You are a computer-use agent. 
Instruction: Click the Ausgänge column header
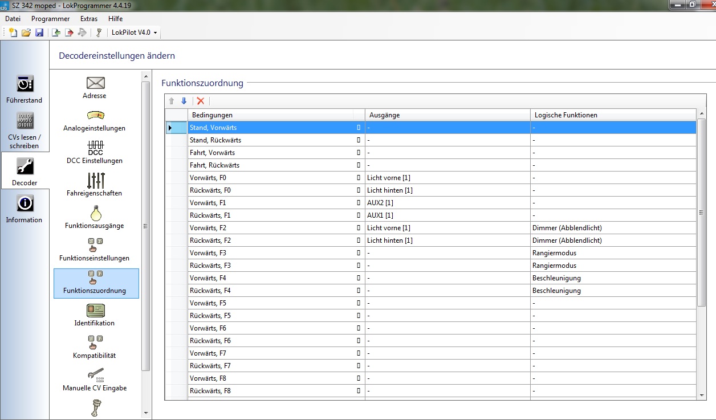click(x=447, y=115)
